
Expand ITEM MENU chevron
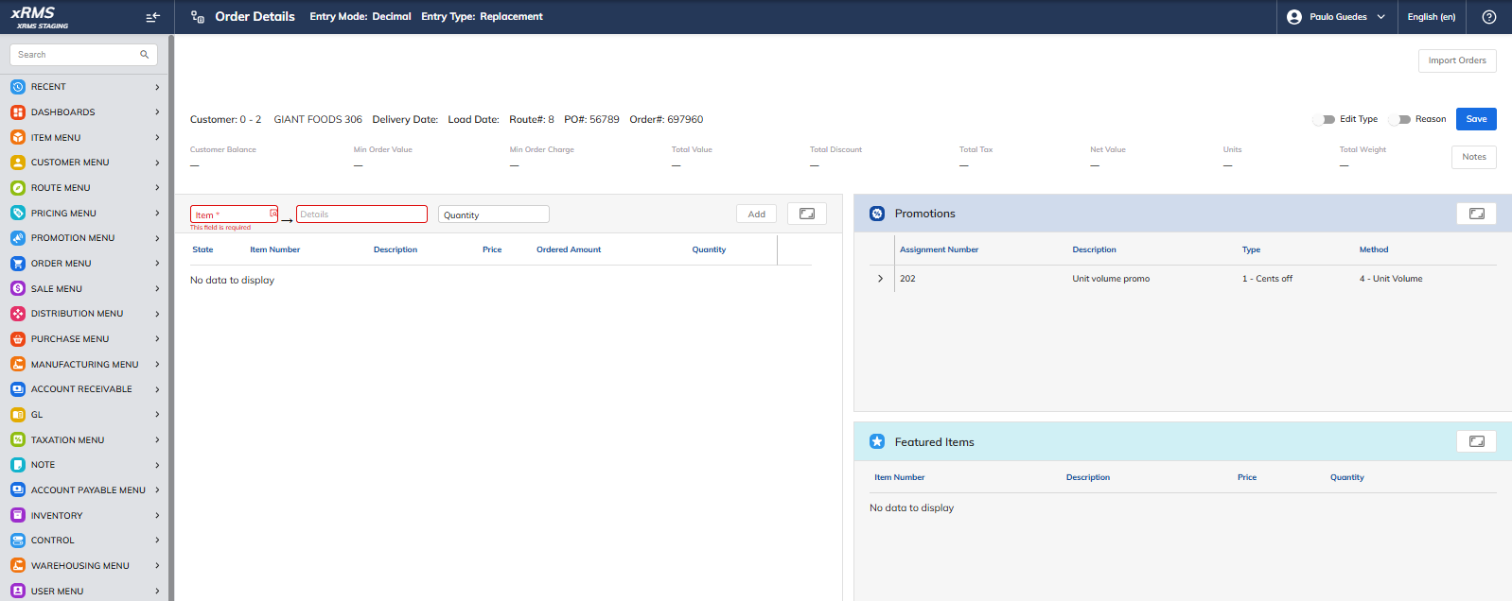tap(157, 138)
